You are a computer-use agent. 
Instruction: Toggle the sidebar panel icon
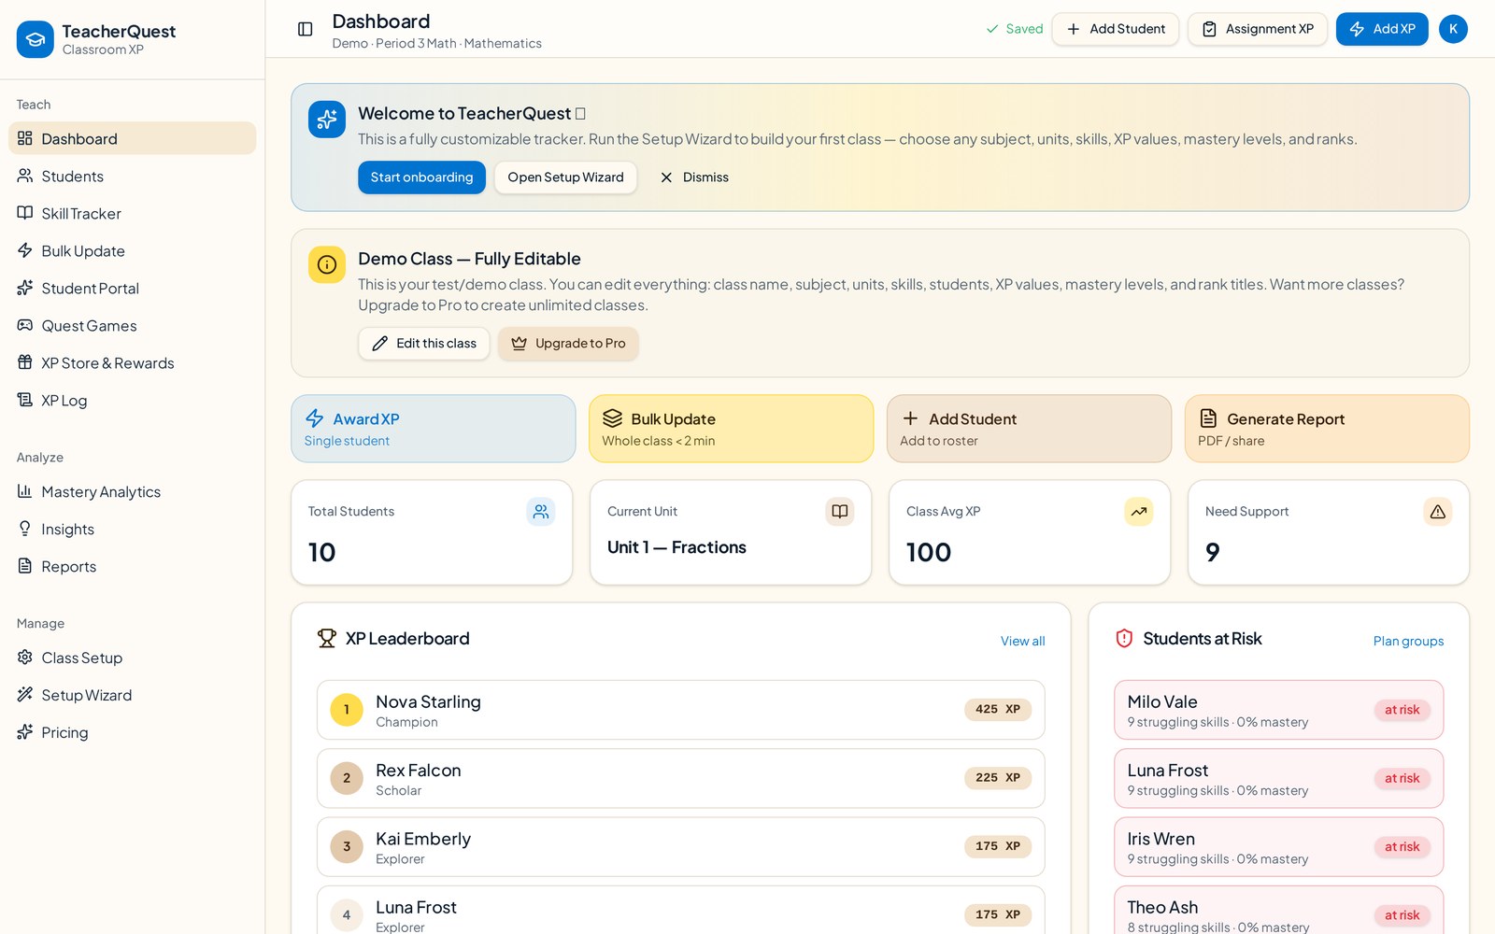pyautogui.click(x=305, y=29)
